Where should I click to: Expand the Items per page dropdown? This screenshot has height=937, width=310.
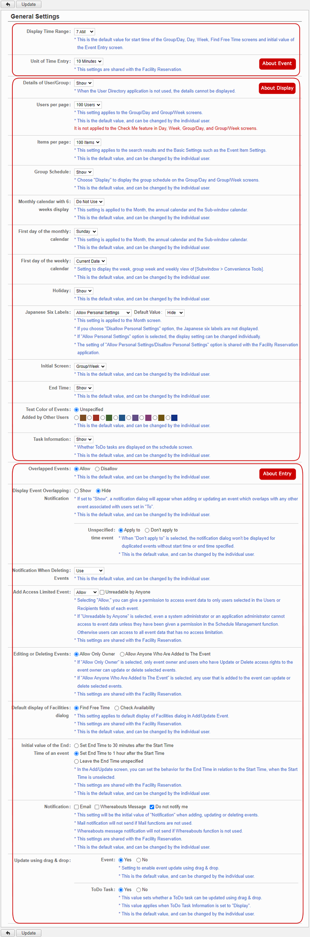88,142
